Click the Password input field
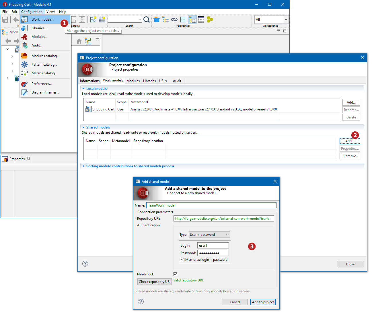374x317 pixels. tap(213, 253)
